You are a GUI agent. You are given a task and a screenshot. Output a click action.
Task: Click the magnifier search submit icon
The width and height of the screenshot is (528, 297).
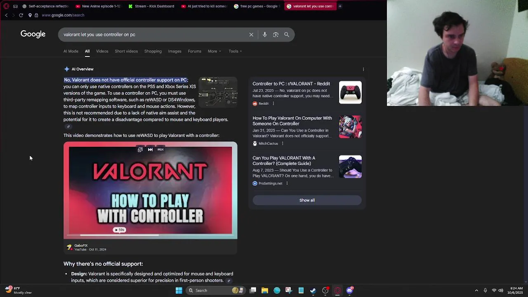click(x=287, y=35)
